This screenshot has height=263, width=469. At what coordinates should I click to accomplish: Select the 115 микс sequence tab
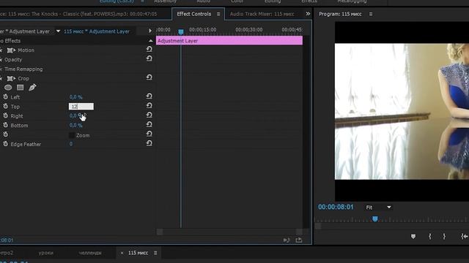point(138,253)
